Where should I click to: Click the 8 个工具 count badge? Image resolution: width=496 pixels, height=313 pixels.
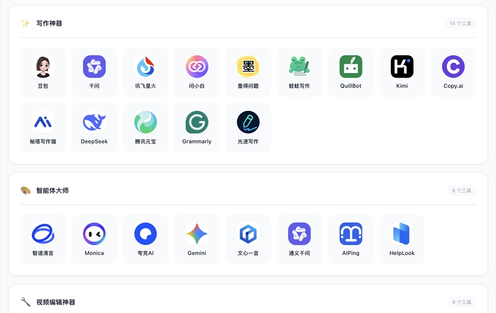pos(461,190)
